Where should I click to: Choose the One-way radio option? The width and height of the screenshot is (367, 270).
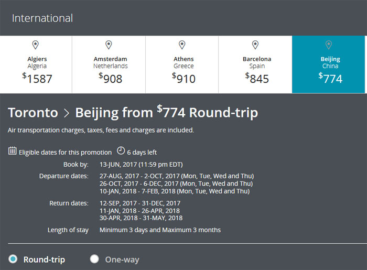[x=94, y=259]
